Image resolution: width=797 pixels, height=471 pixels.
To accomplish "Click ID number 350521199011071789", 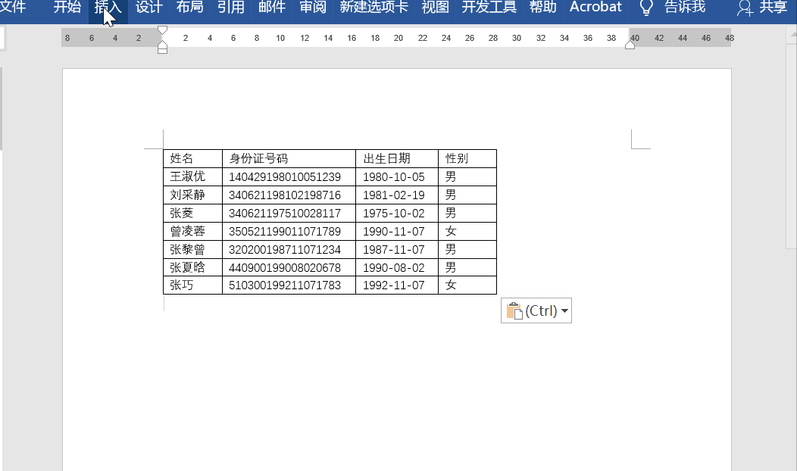I will click(285, 231).
